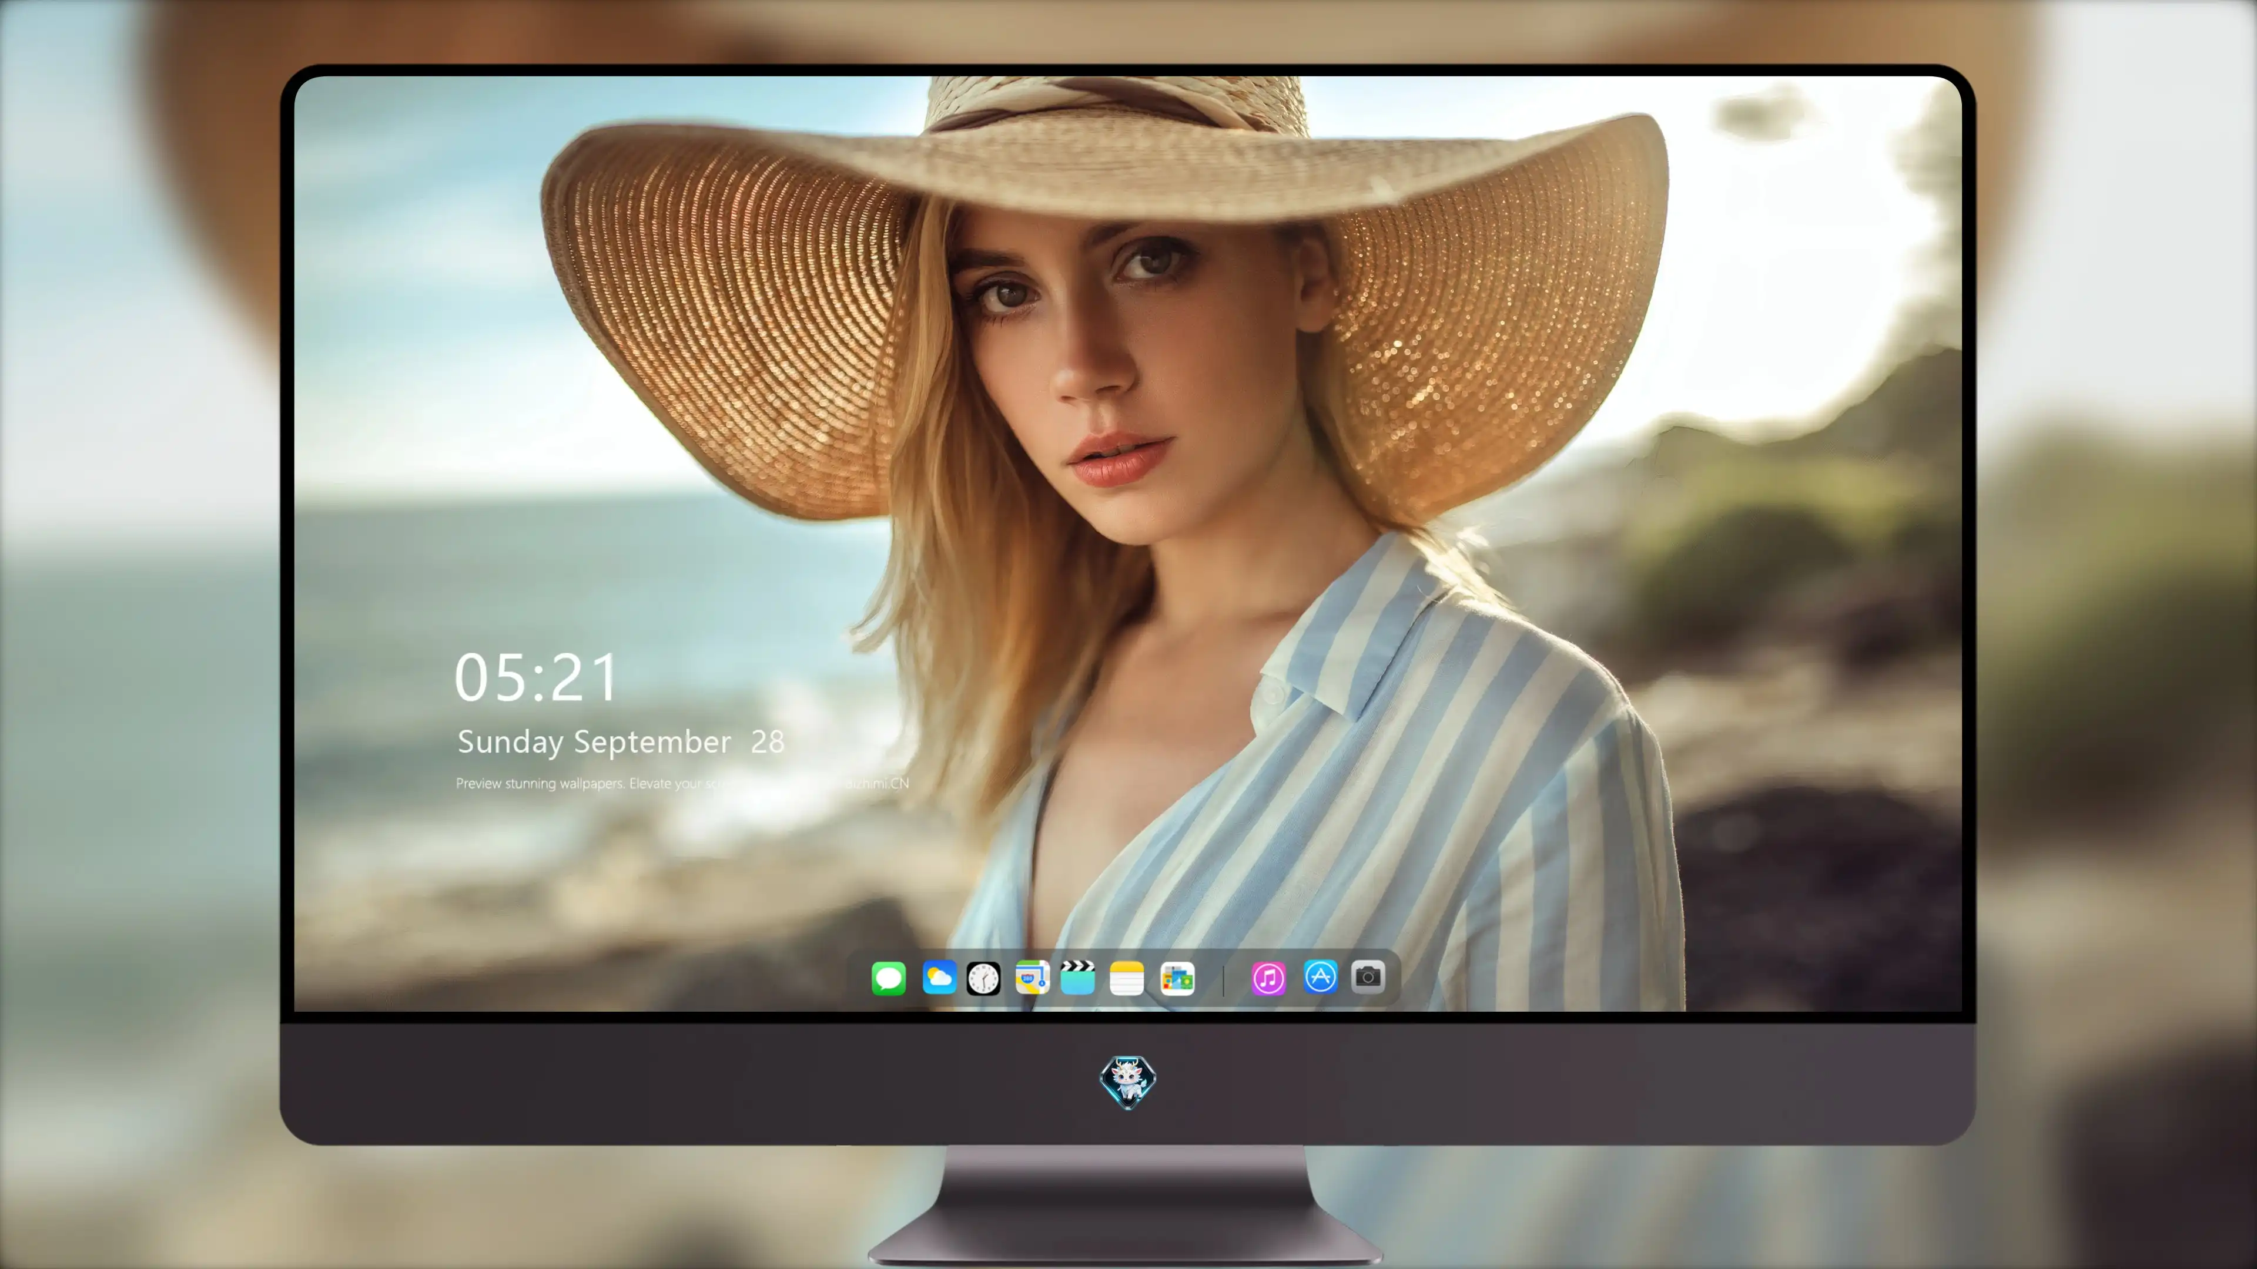The width and height of the screenshot is (2257, 1269).
Task: Open the Maps app in the dock
Action: pos(1032,978)
